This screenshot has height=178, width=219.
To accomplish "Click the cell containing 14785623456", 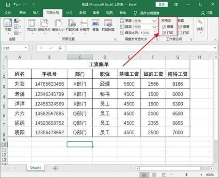I will tap(49, 84).
